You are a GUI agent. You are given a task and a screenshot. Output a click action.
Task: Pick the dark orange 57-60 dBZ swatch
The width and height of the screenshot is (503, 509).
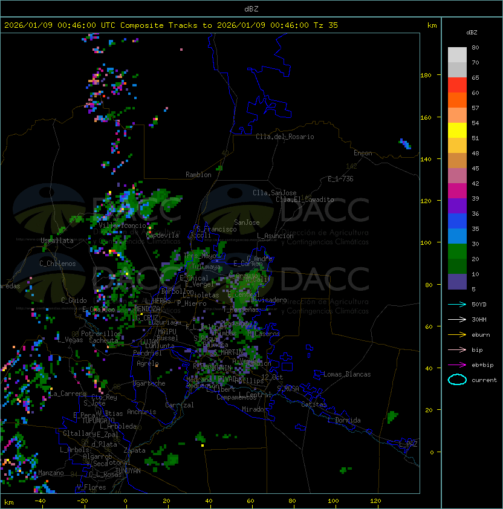click(457, 100)
